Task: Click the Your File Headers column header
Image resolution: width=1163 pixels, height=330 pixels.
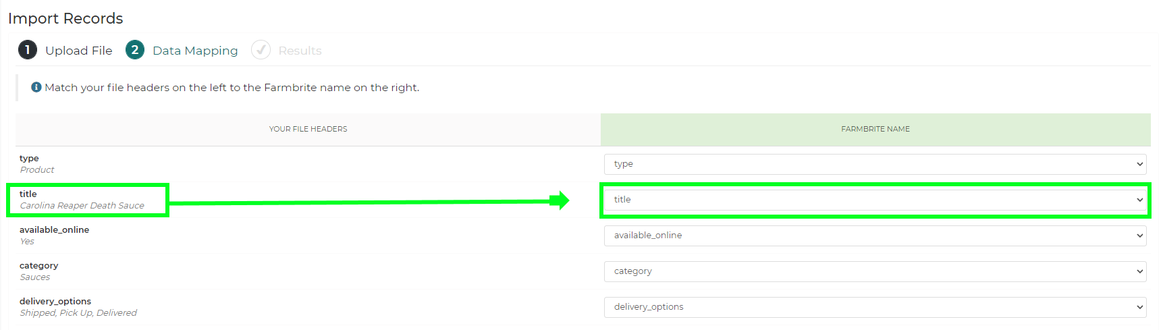Action: point(308,129)
